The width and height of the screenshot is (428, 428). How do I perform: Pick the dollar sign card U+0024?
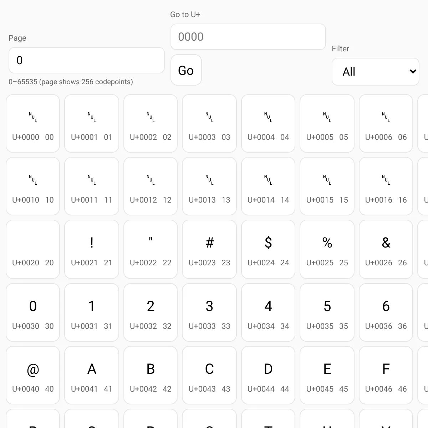click(x=268, y=249)
